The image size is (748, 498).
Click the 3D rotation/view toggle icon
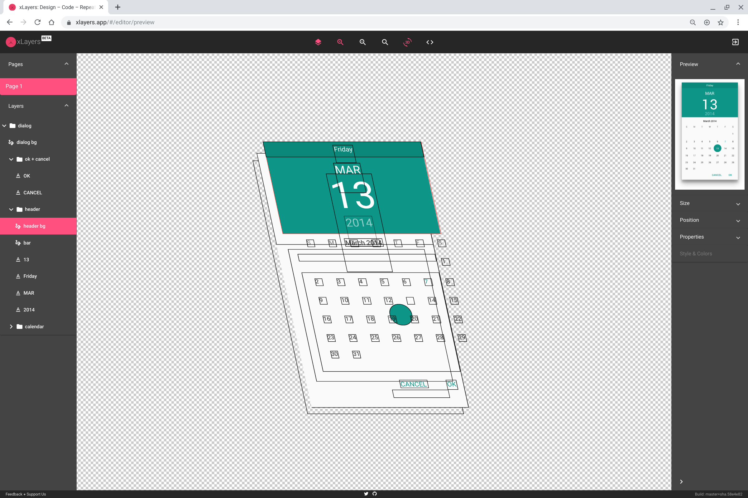tap(407, 42)
